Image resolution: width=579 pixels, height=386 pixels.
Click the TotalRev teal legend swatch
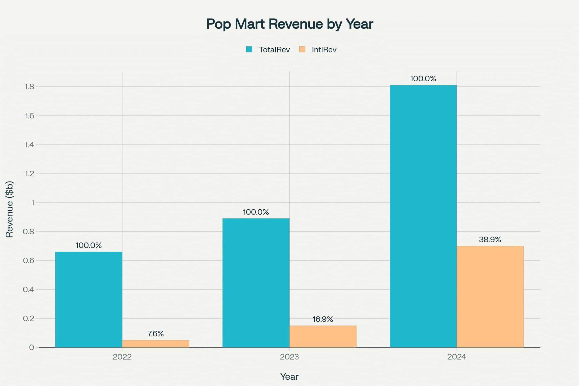(x=249, y=50)
